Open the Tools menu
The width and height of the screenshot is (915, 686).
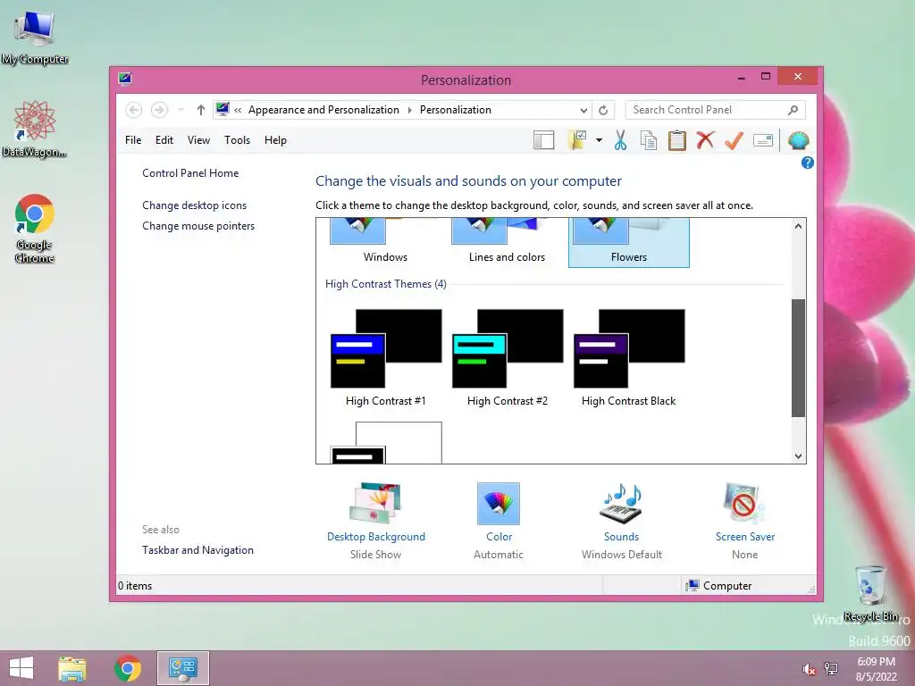(237, 140)
